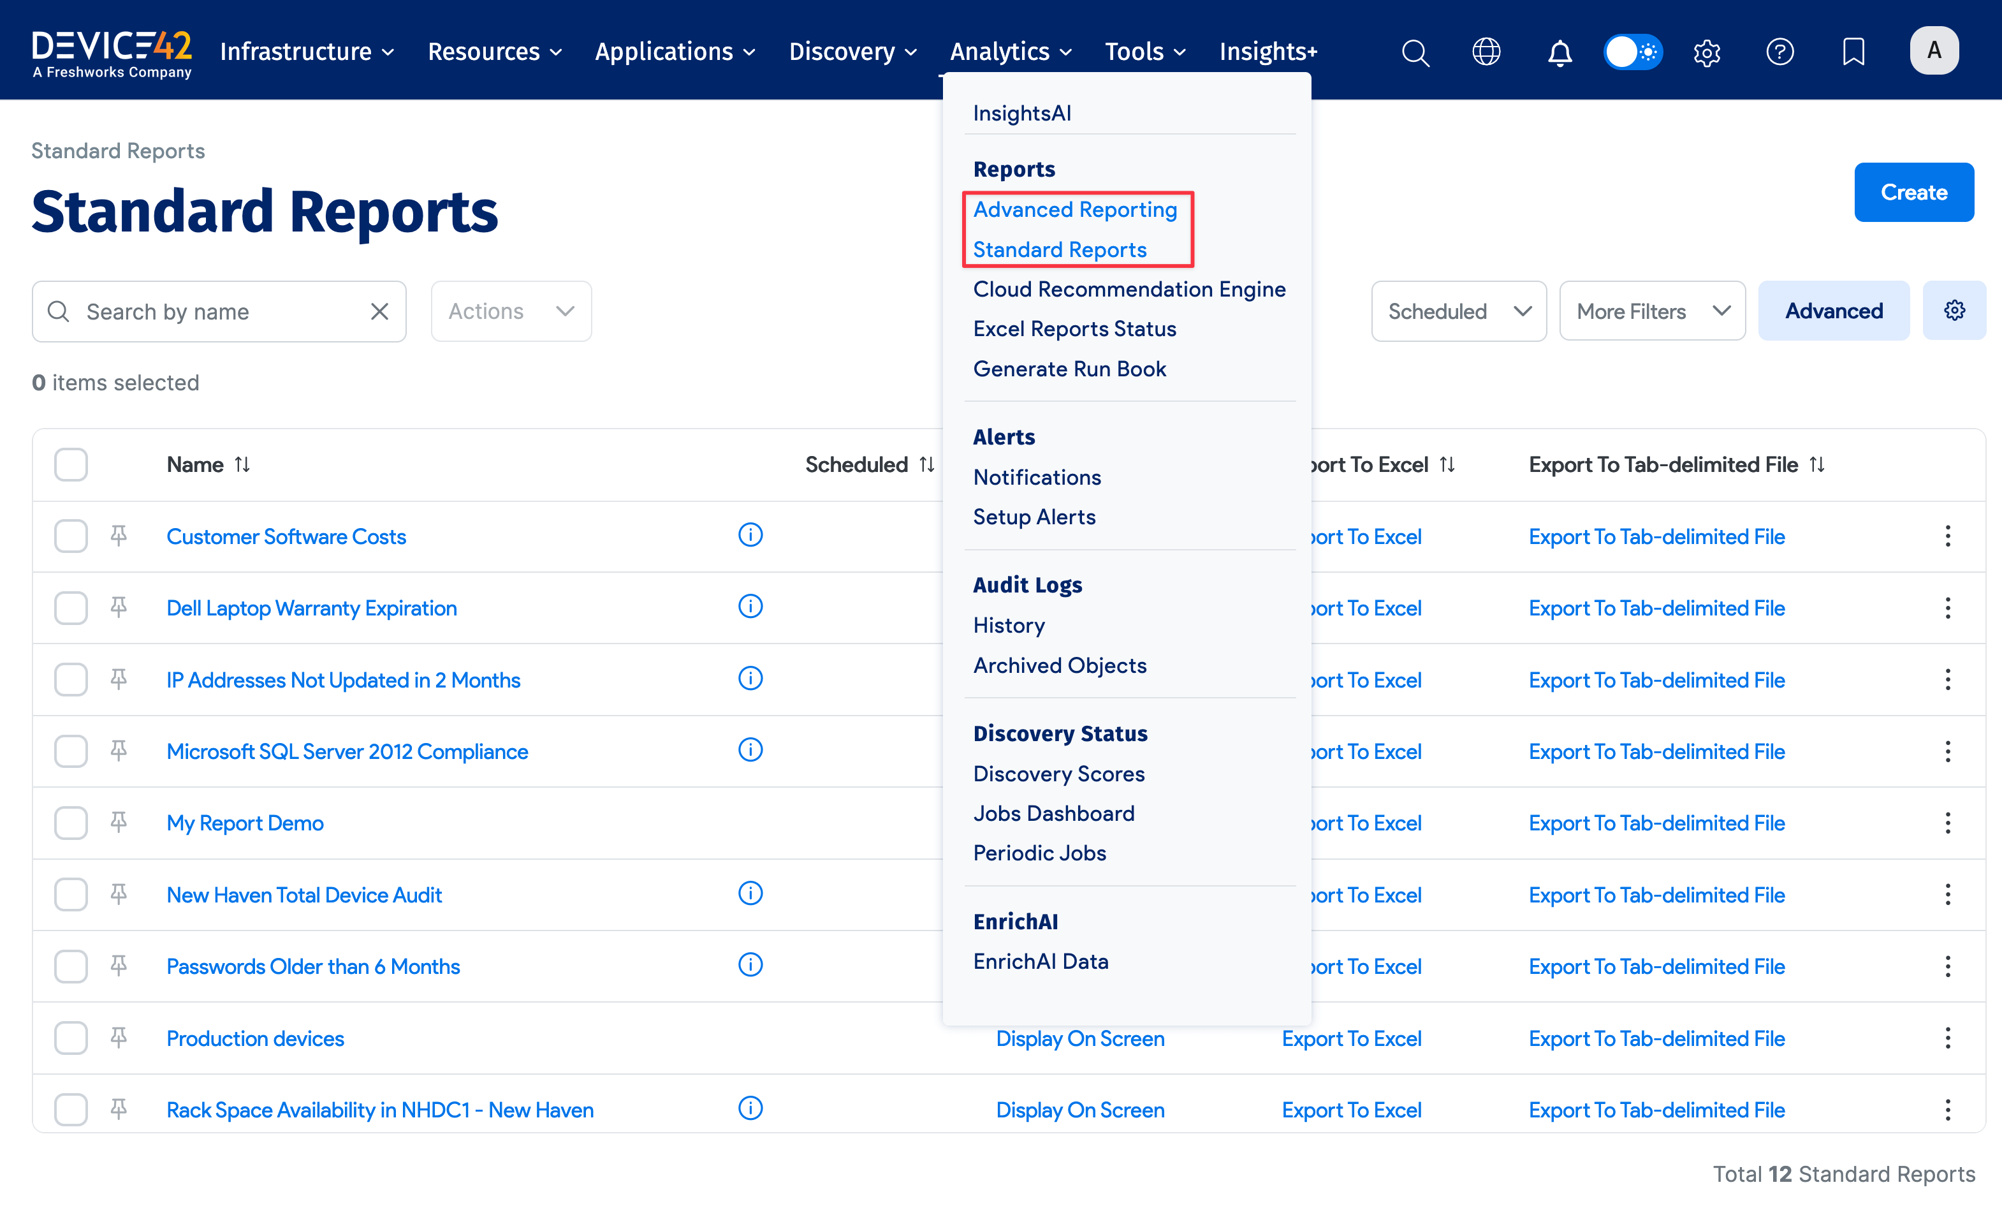Viewport: 2002px width, 1222px height.
Task: Open the Scheduled filter dropdown
Action: [1458, 311]
